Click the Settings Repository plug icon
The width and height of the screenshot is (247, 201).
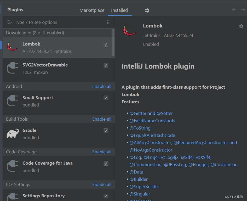click(x=13, y=197)
